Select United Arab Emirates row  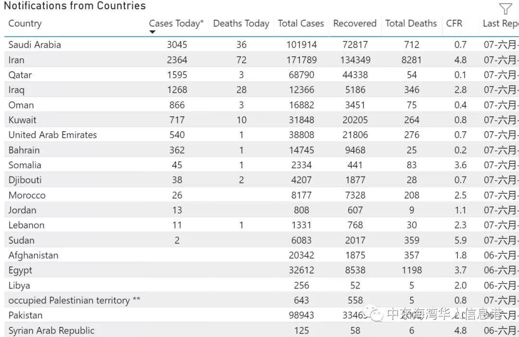click(52, 135)
